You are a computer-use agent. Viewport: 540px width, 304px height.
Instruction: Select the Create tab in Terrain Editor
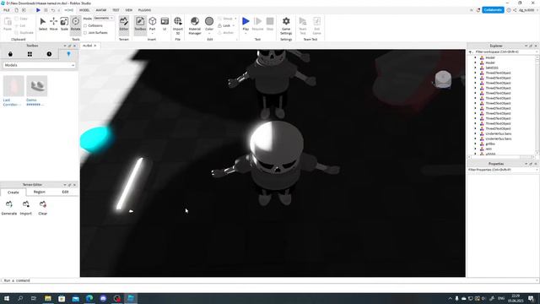tap(13, 193)
